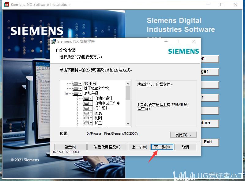Open 制图 feature install dropdown icon
This screenshot has width=245, height=181.
(88, 118)
